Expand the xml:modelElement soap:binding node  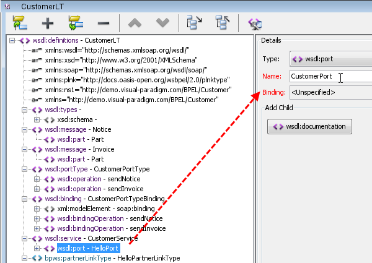[x=37, y=209]
